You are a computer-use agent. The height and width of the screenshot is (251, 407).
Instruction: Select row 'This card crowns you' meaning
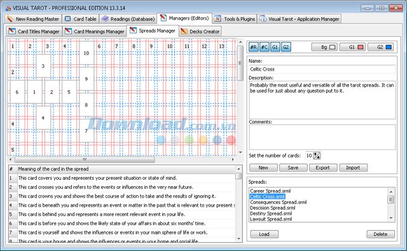pos(122,196)
